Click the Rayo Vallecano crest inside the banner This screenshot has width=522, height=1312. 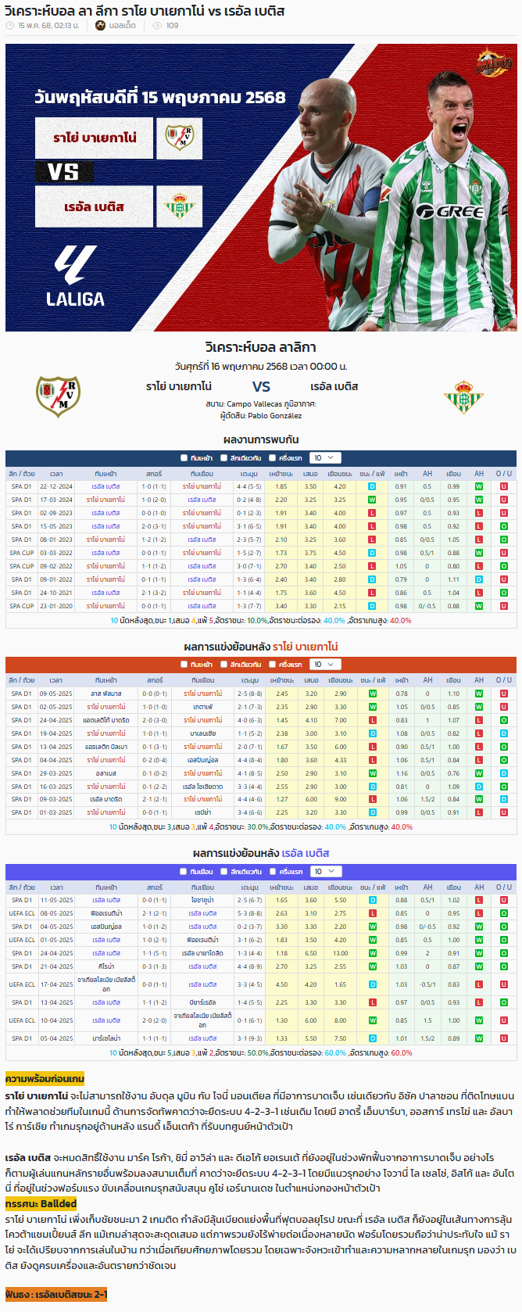pyautogui.click(x=180, y=138)
